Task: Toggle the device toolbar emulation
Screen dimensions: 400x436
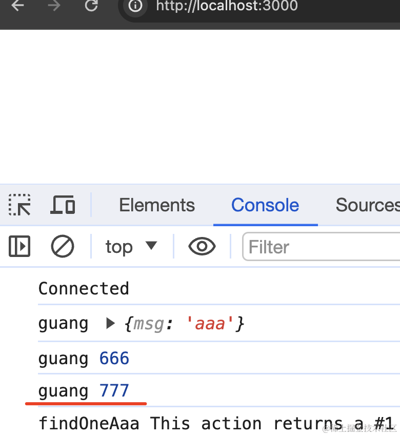Action: tap(63, 205)
